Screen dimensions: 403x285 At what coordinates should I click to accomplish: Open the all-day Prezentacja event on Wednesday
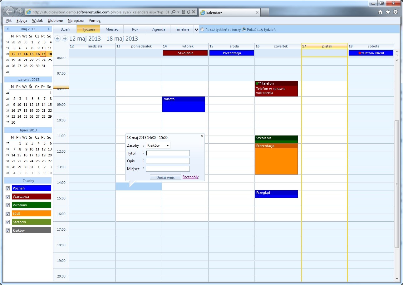pyautogui.click(x=232, y=53)
